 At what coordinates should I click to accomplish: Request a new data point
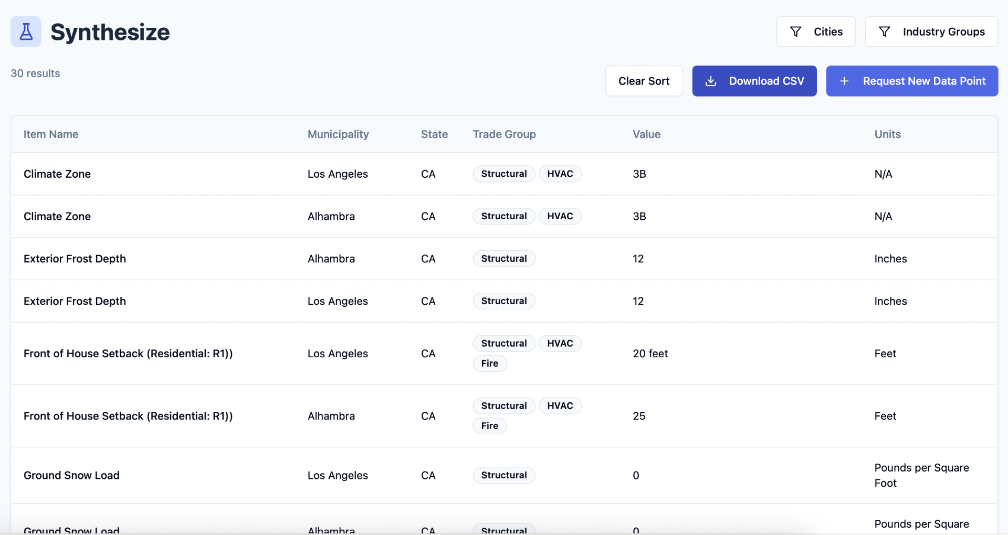pyautogui.click(x=912, y=81)
